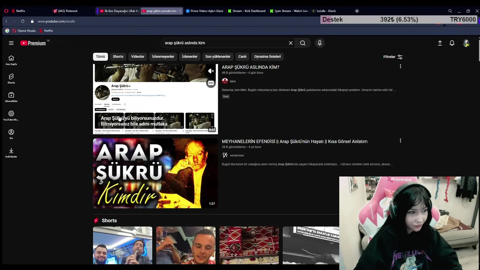Open the Opera Hesabı bookmark
This screenshot has height=270, width=480.
click(x=24, y=31)
